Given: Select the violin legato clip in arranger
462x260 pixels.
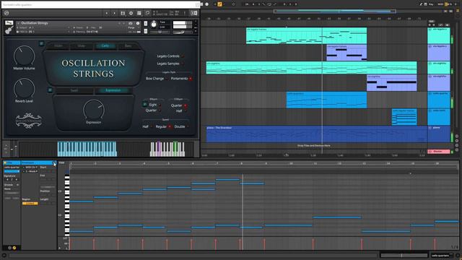Looking at the screenshot, I should [x=306, y=35].
